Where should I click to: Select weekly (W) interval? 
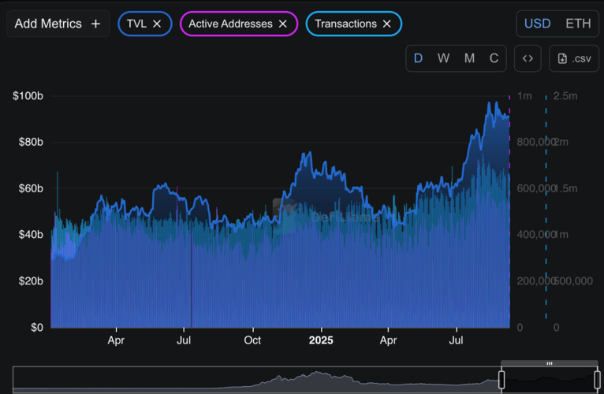point(443,58)
